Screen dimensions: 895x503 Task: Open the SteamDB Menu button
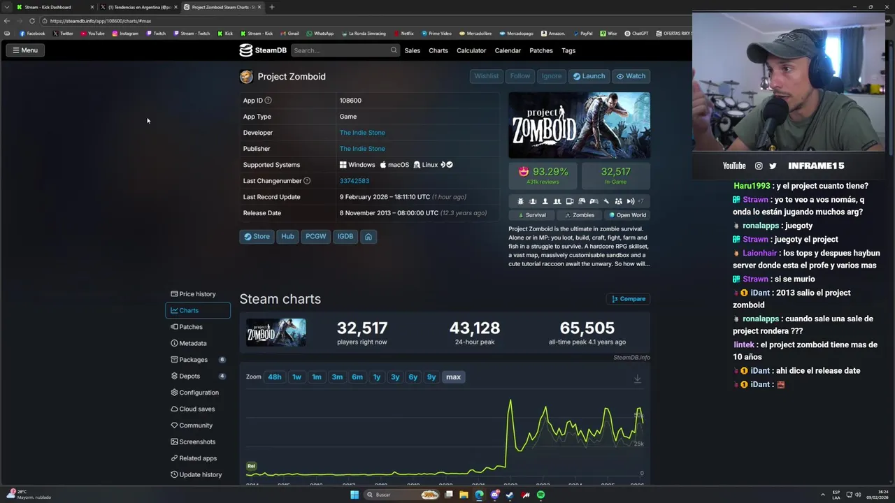point(24,50)
